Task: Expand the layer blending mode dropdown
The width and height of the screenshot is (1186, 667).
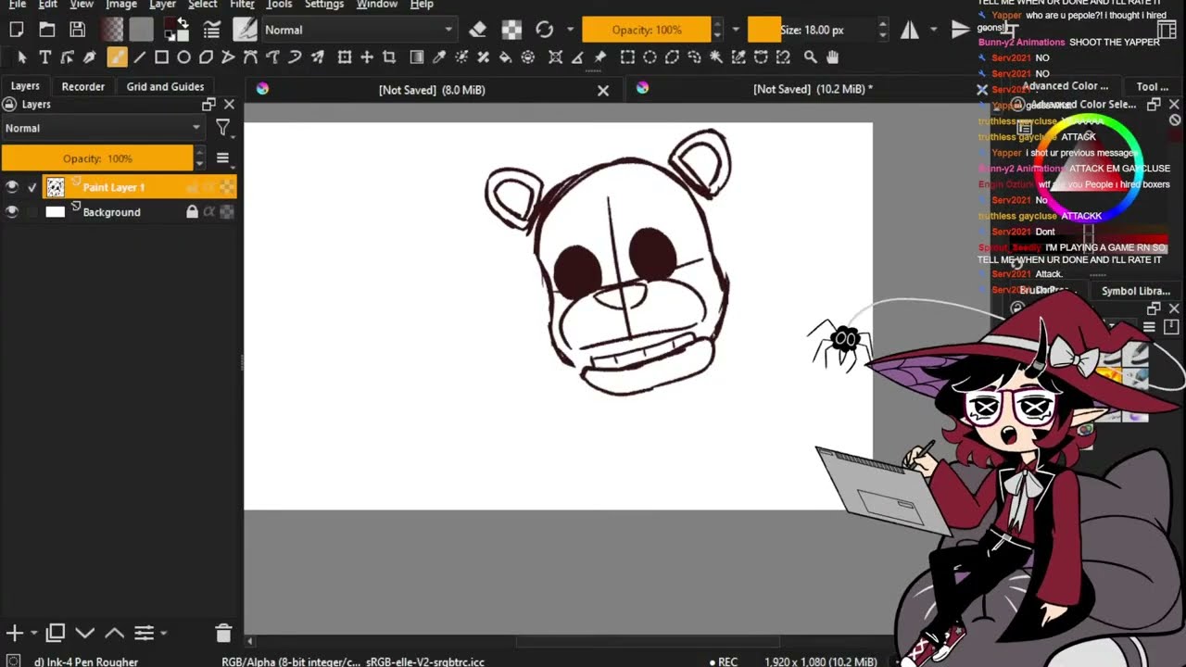Action: pos(103,128)
